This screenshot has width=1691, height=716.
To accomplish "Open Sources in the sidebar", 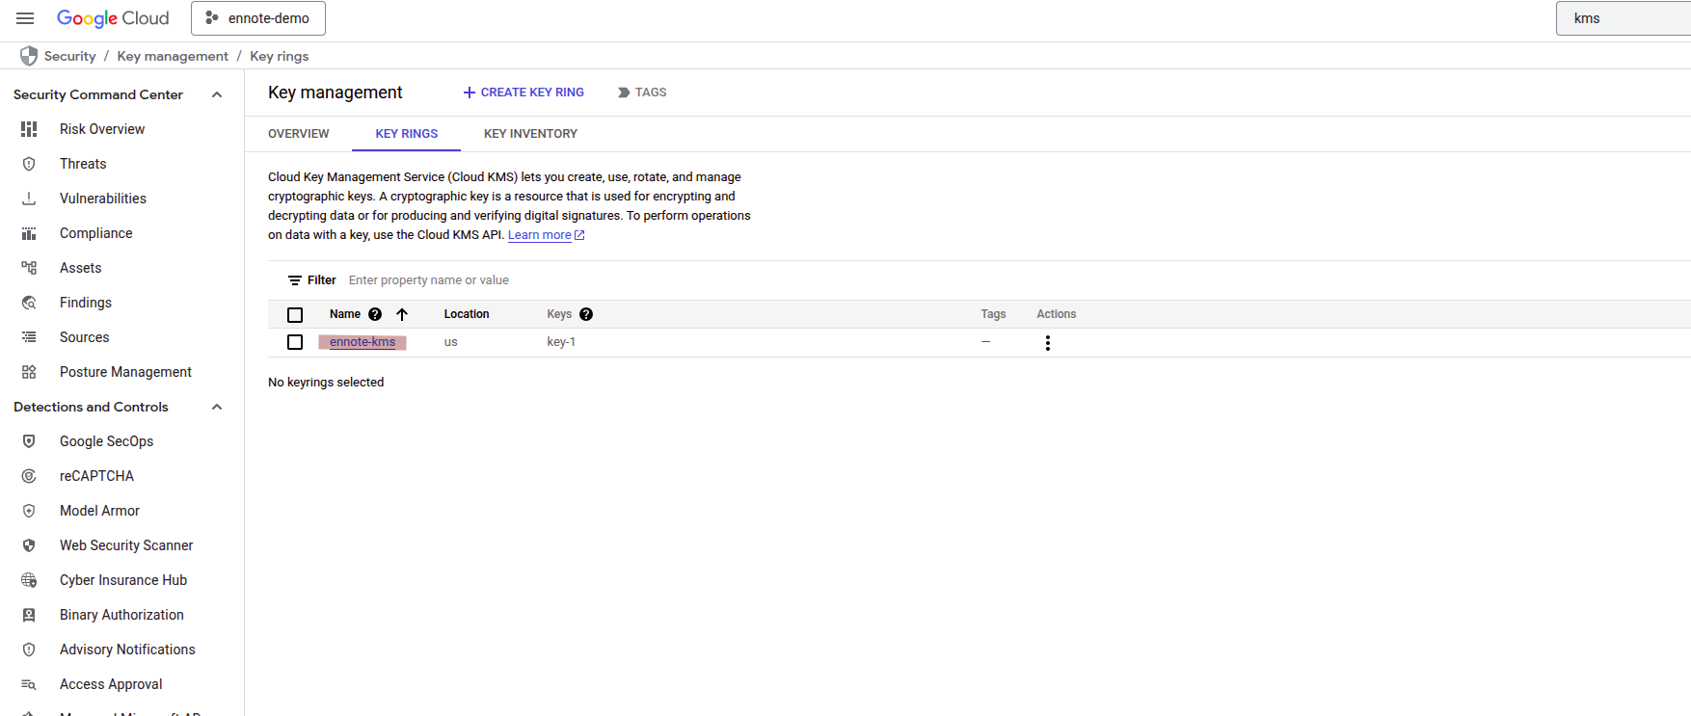I will coord(85,337).
